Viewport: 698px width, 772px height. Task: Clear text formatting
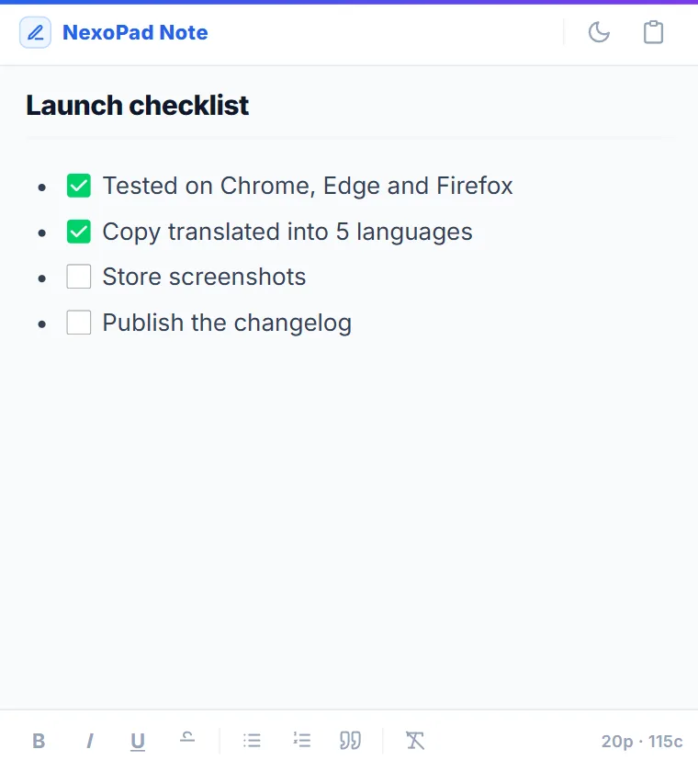415,741
